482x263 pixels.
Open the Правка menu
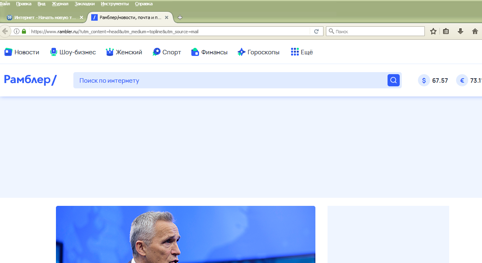[24, 4]
